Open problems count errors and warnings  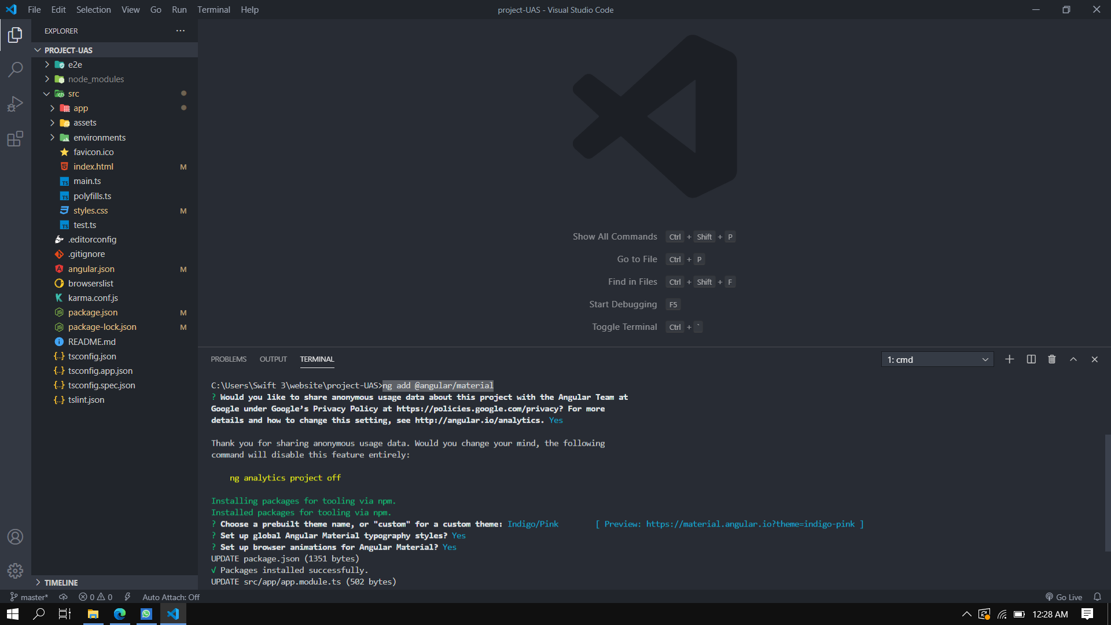pyautogui.click(x=95, y=597)
